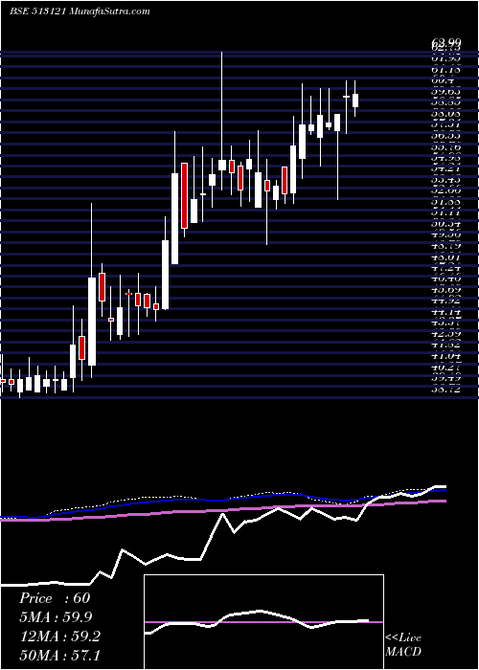Viewport: 479px width, 670px height.
Task: Click inside the MACD inset chart
Action: point(263,622)
